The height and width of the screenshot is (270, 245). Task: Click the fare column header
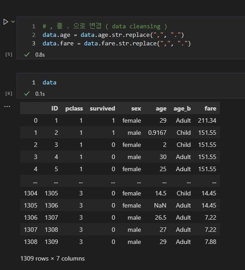pos(210,108)
